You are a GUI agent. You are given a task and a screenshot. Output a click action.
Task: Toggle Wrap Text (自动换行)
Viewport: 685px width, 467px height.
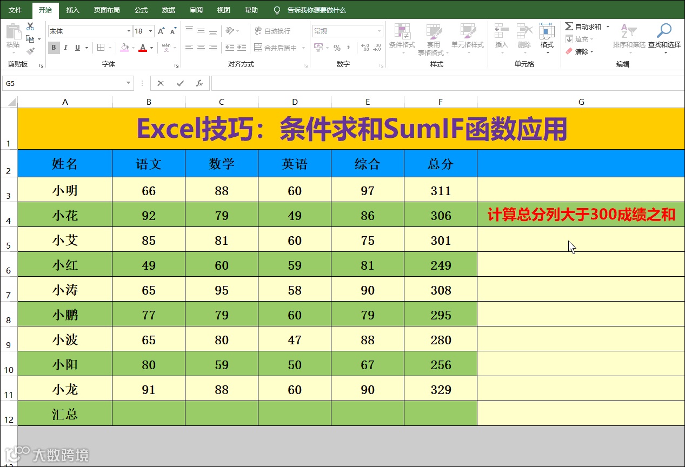point(272,31)
